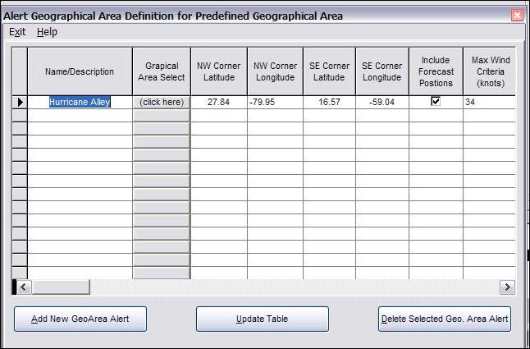Click the NW Corner Latitude cell 27.84
This screenshot has width=530, height=349.
218,103
